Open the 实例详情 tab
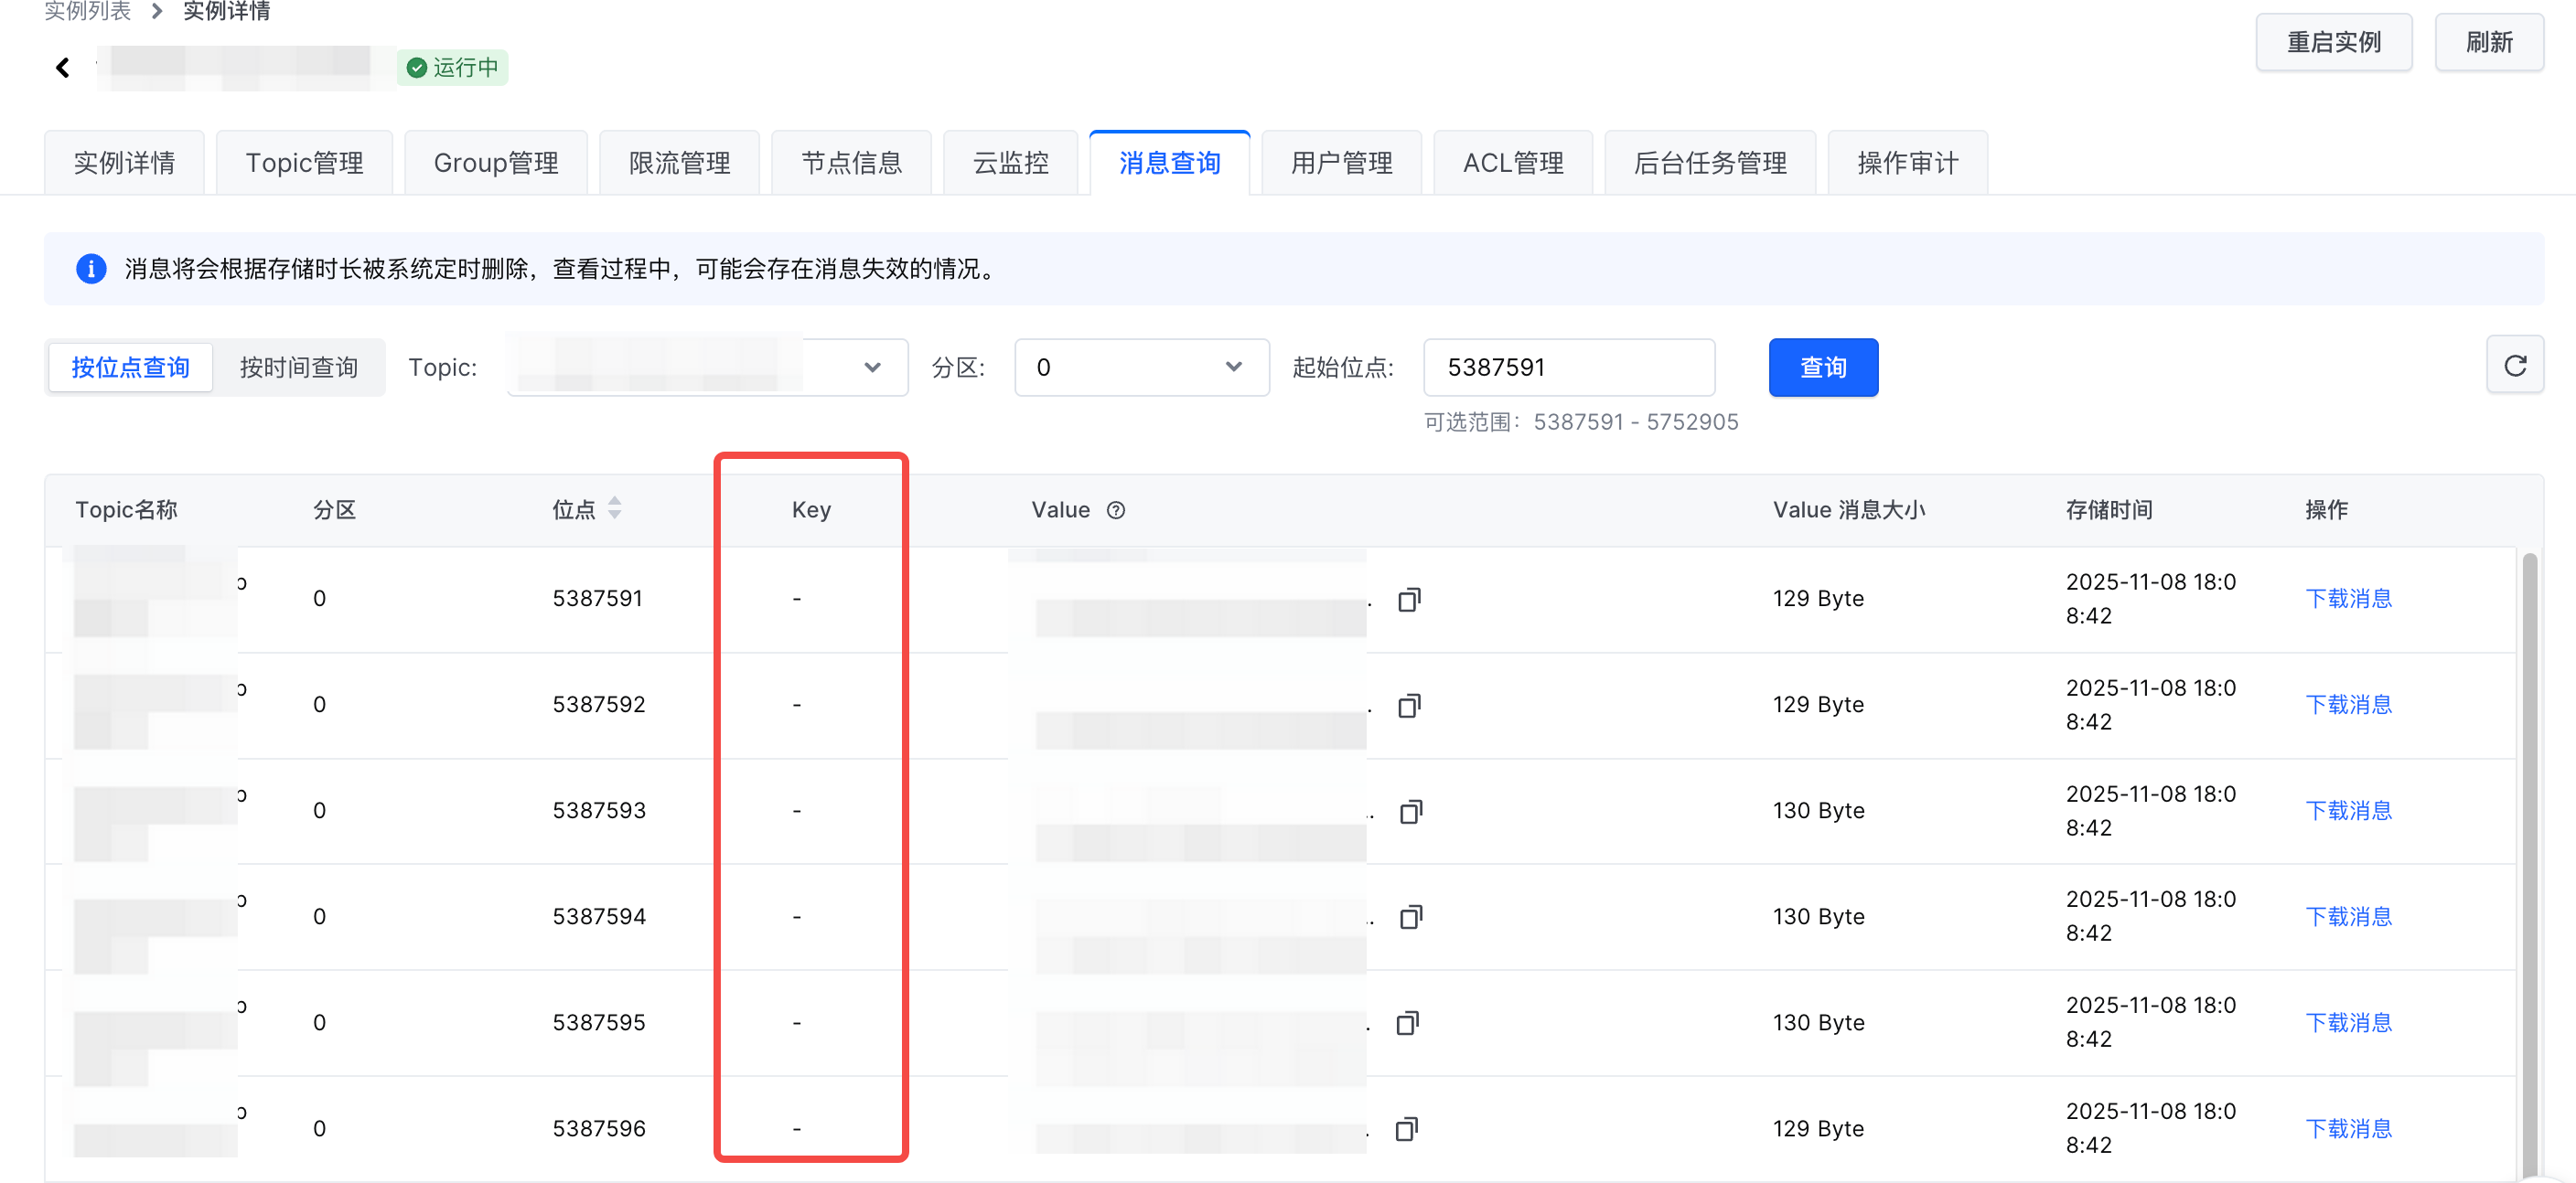Screen dimensions: 2576x1183 pyautogui.click(x=124, y=162)
